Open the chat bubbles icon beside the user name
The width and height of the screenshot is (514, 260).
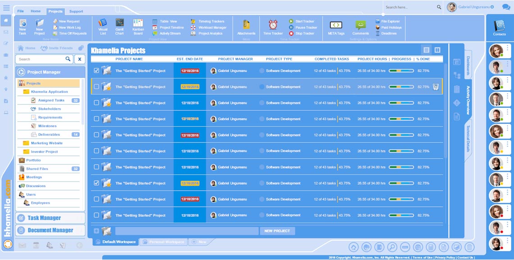[506, 7]
